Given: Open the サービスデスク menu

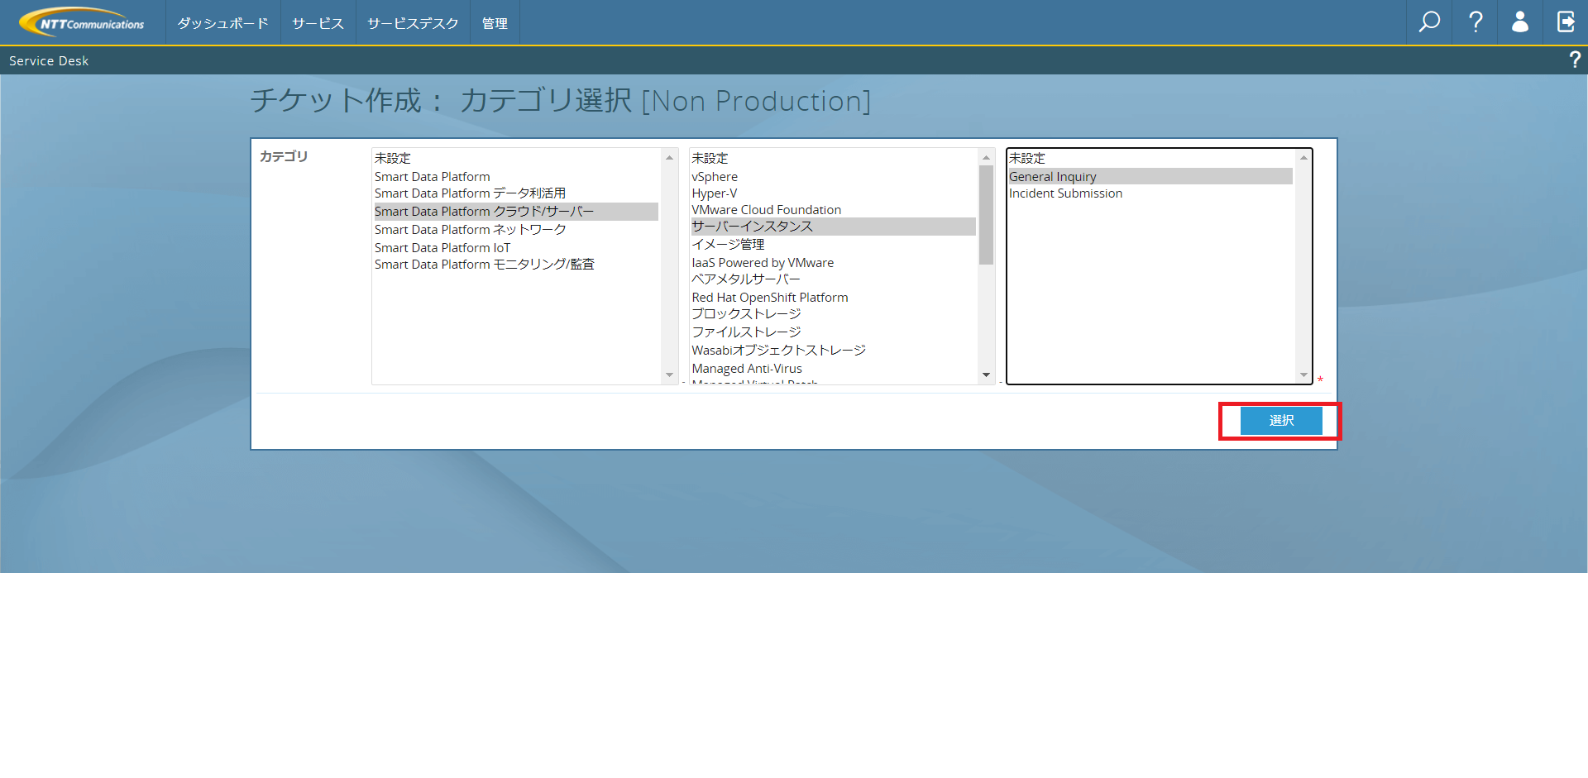Looking at the screenshot, I should point(413,23).
